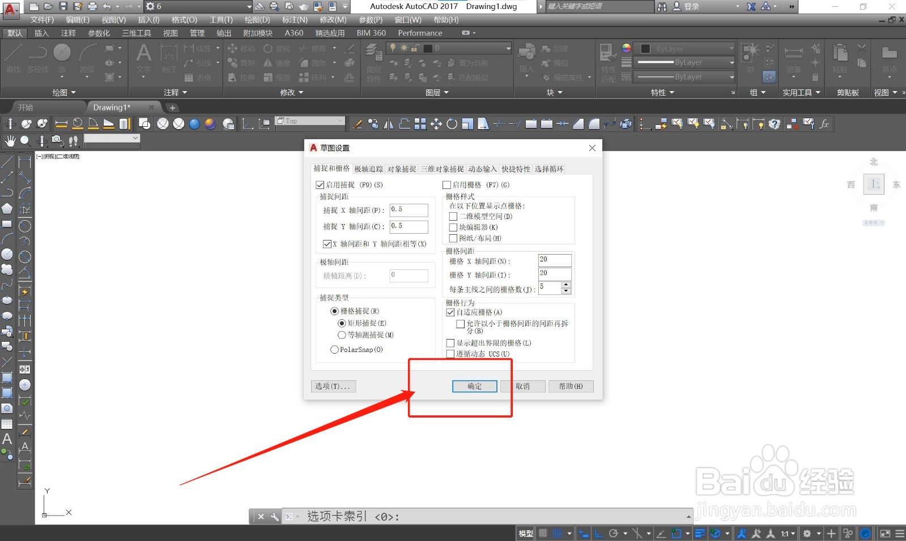Click 捕捉 X 轴间距 input field
906x541 pixels.
click(409, 210)
